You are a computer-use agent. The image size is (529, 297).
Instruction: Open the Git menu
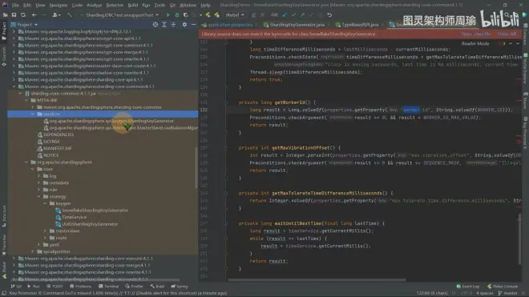(172, 5)
